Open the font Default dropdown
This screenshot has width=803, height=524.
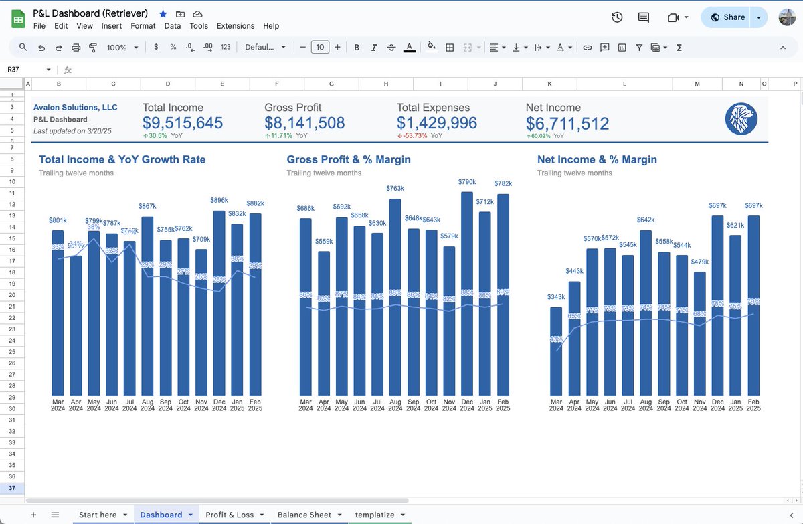point(266,48)
